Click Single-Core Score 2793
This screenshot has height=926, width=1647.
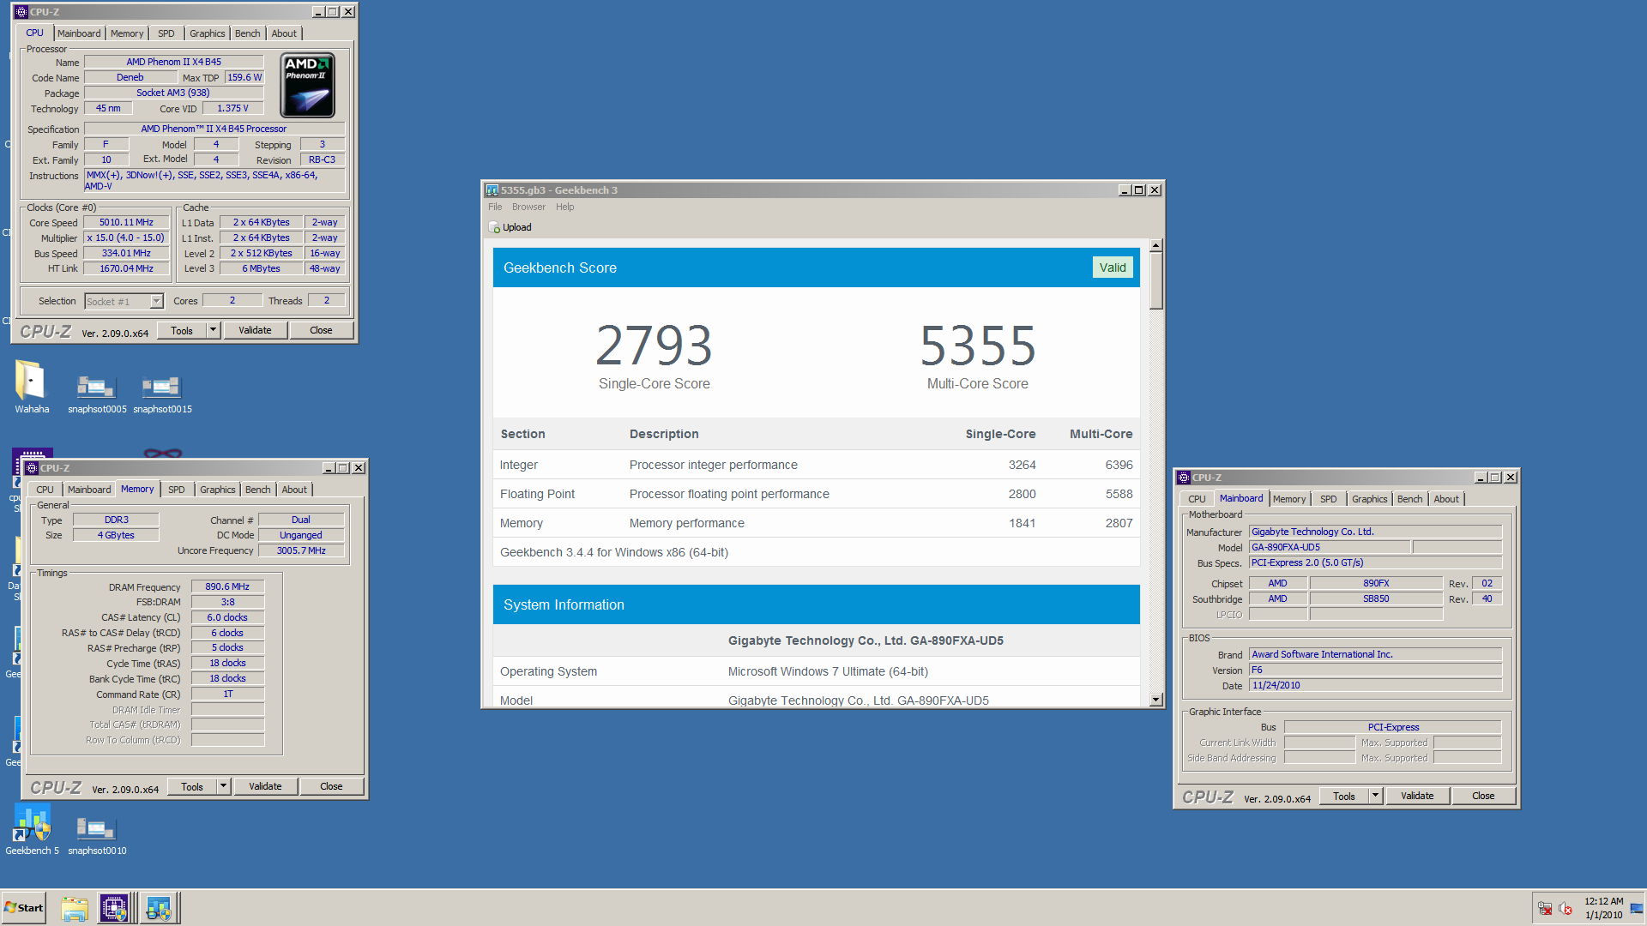654,346
